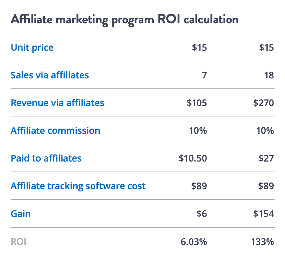Click the Affiliate marketing program ROI calculation heading

[x=125, y=19]
